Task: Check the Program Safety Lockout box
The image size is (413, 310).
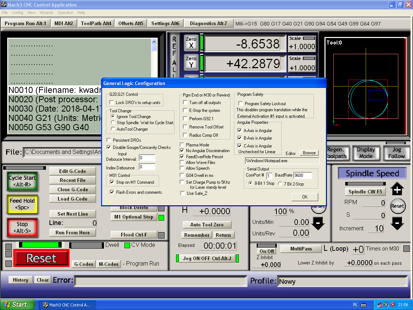Action: [x=241, y=104]
